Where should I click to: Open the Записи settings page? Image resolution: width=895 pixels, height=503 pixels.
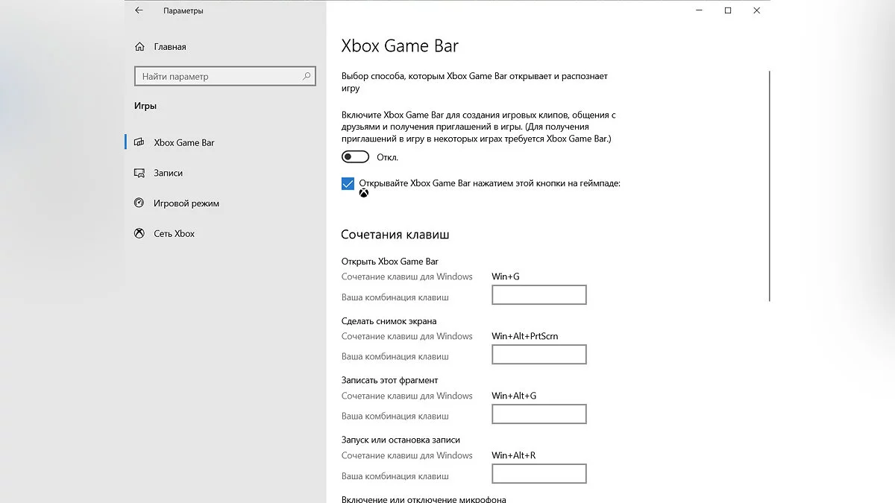point(168,173)
